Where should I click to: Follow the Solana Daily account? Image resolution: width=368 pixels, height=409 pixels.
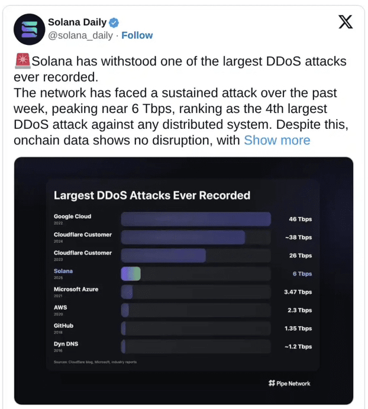(x=137, y=35)
